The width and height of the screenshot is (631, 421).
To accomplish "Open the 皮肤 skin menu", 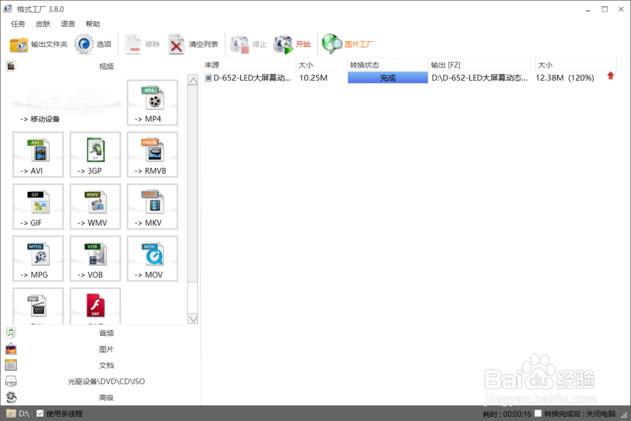I will click(x=43, y=24).
